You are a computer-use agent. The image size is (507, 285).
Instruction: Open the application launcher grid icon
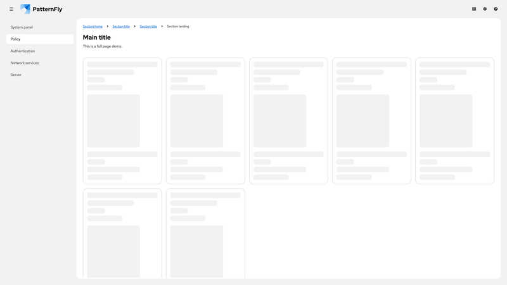point(474,9)
